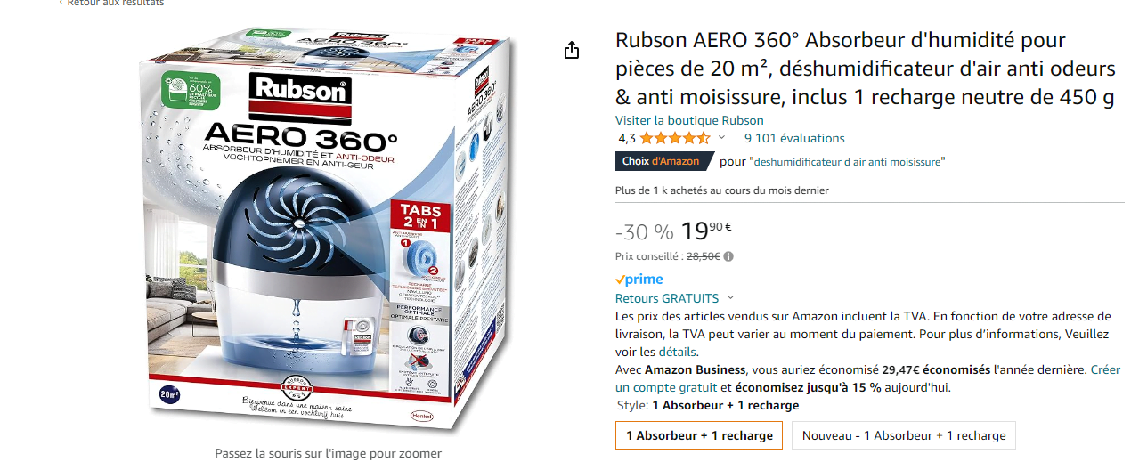The image size is (1139, 462).
Task: Expand the Retours GRATUITS chevron
Action: point(731,298)
